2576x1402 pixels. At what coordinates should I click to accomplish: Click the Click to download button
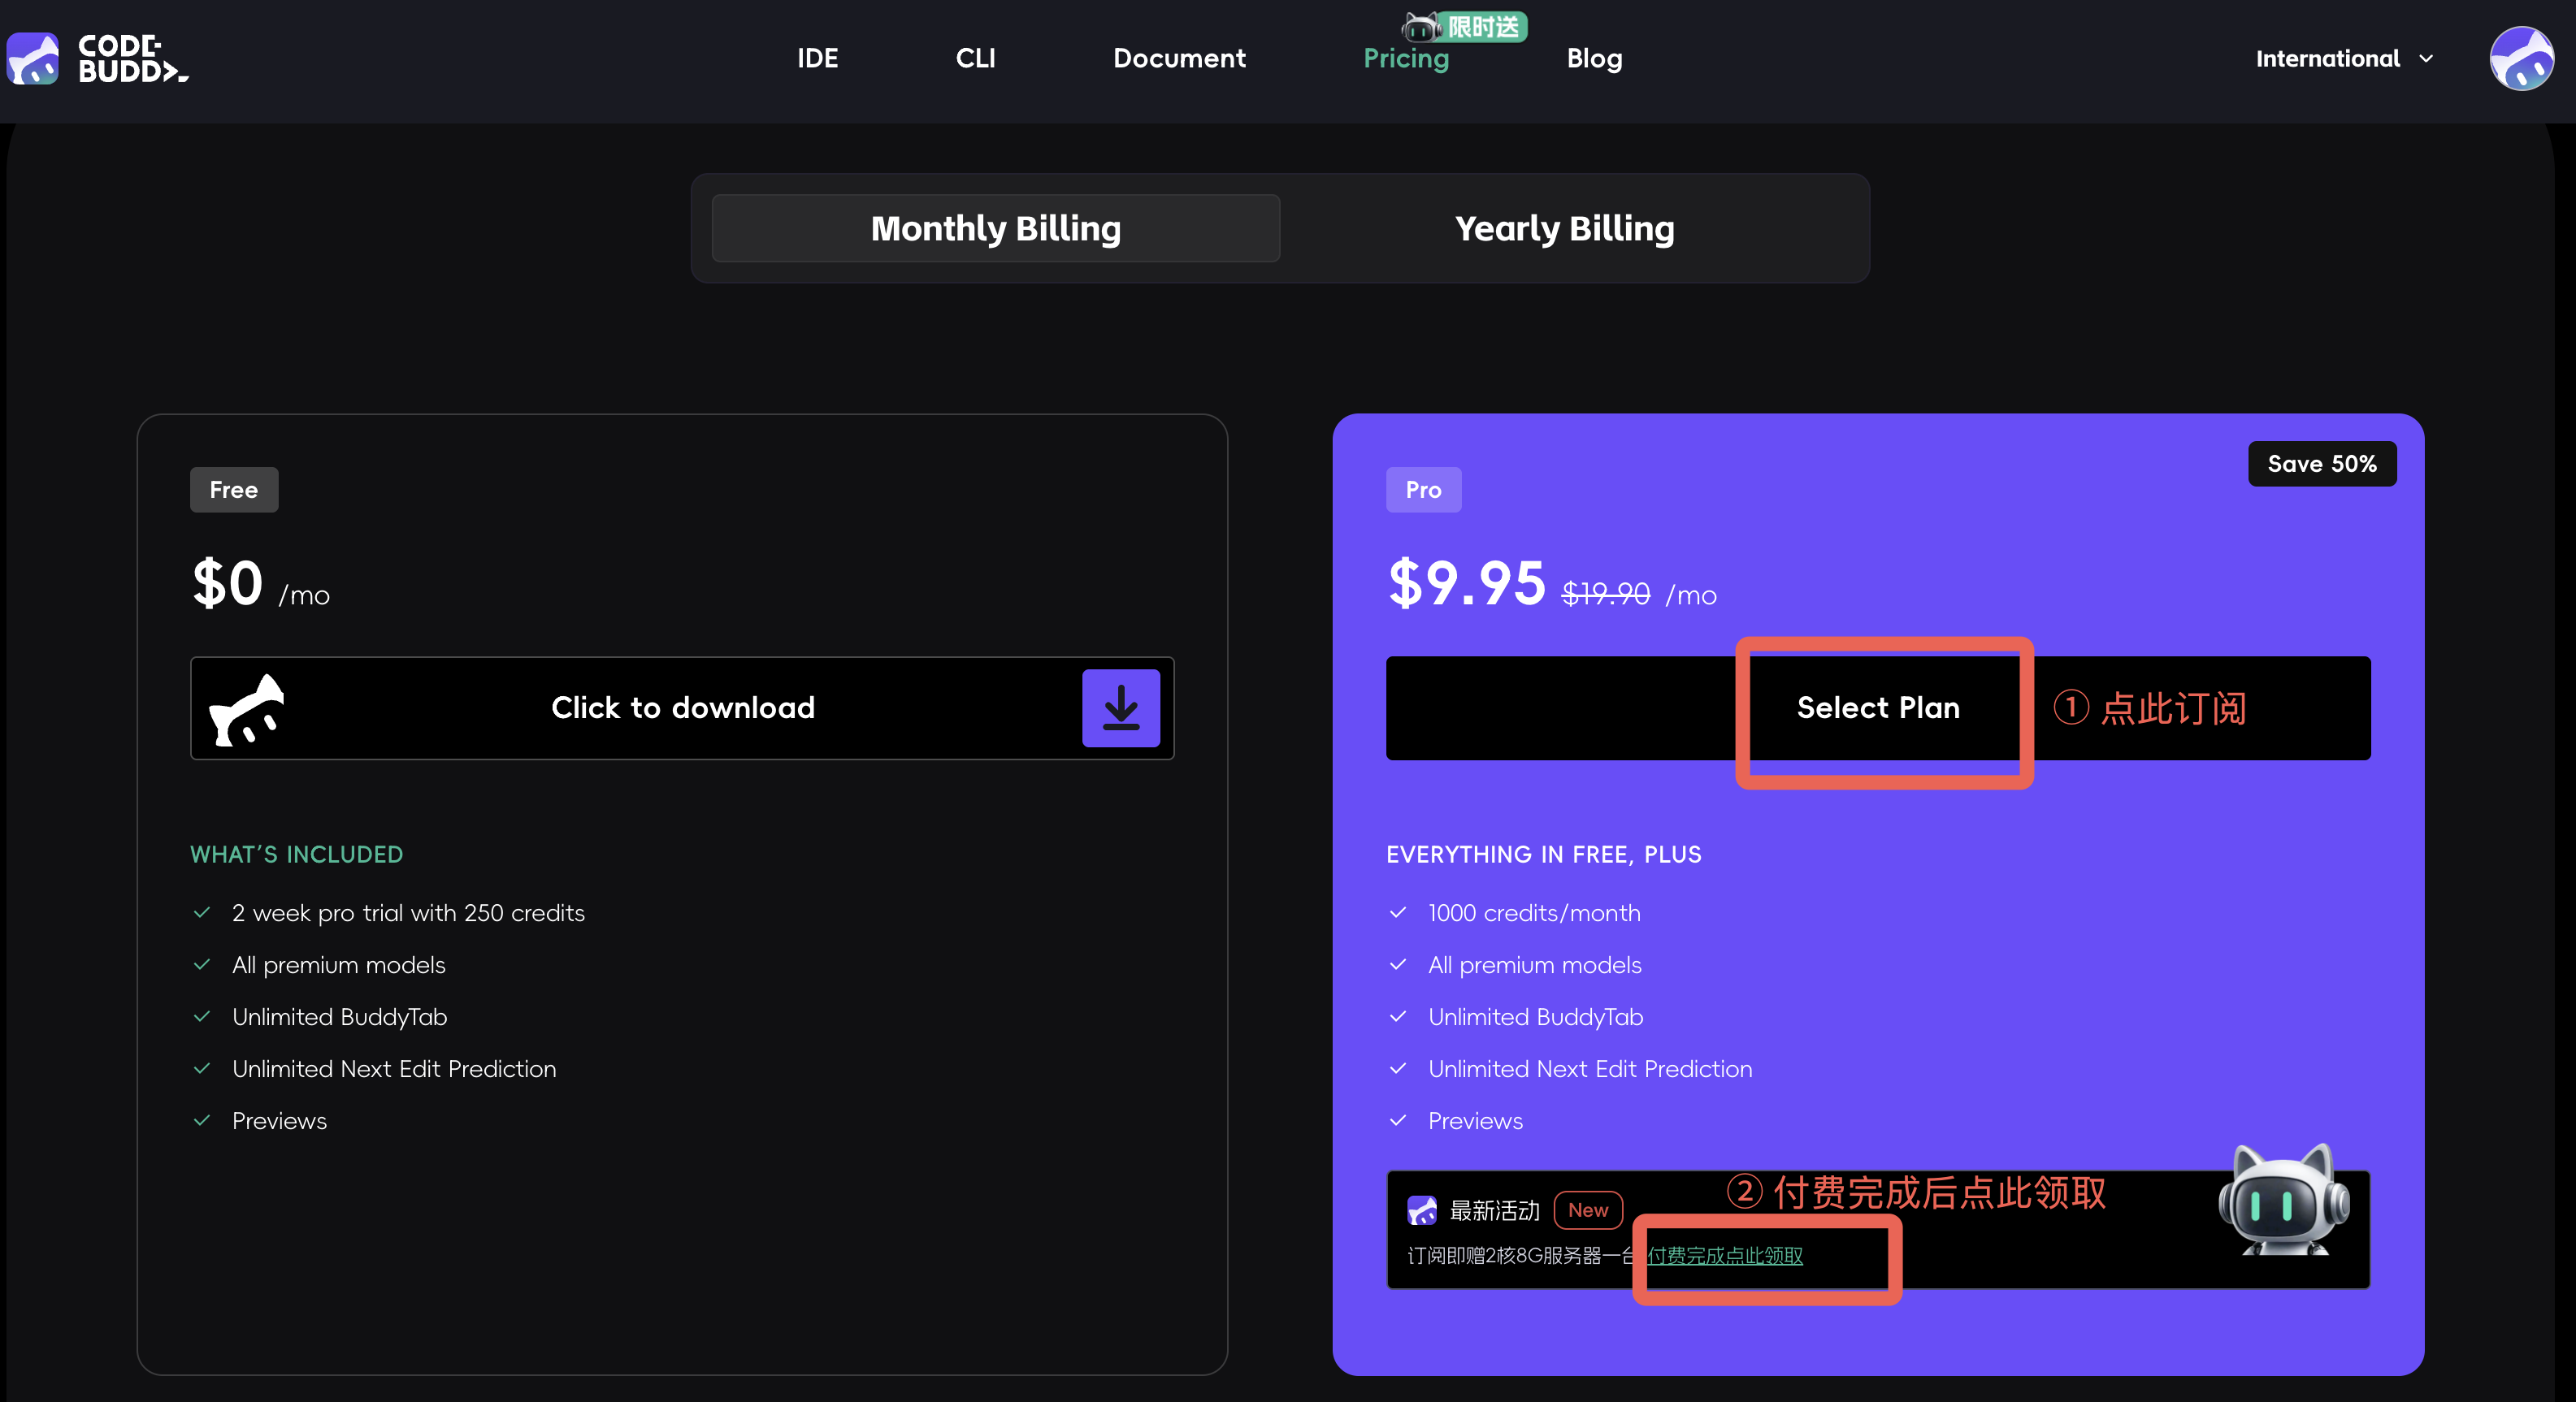pos(682,707)
